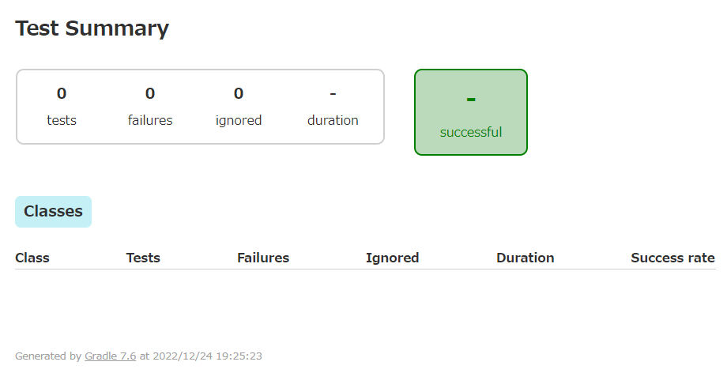Screen dimensions: 727x373
Task: Click the Duration column header in the table
Action: 525,258
